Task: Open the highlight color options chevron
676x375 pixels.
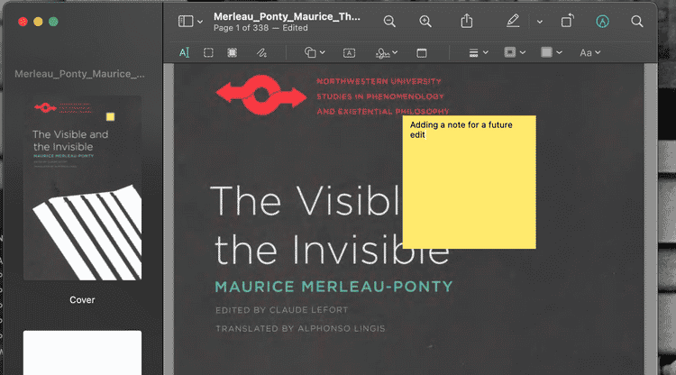Action: (x=539, y=21)
